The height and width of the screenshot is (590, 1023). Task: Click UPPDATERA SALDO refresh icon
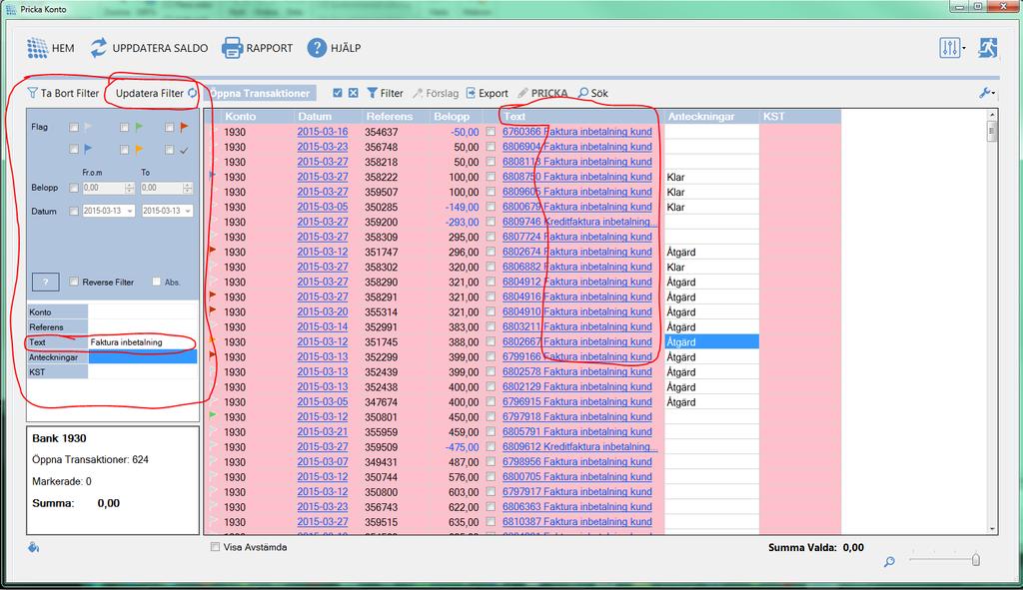point(99,48)
